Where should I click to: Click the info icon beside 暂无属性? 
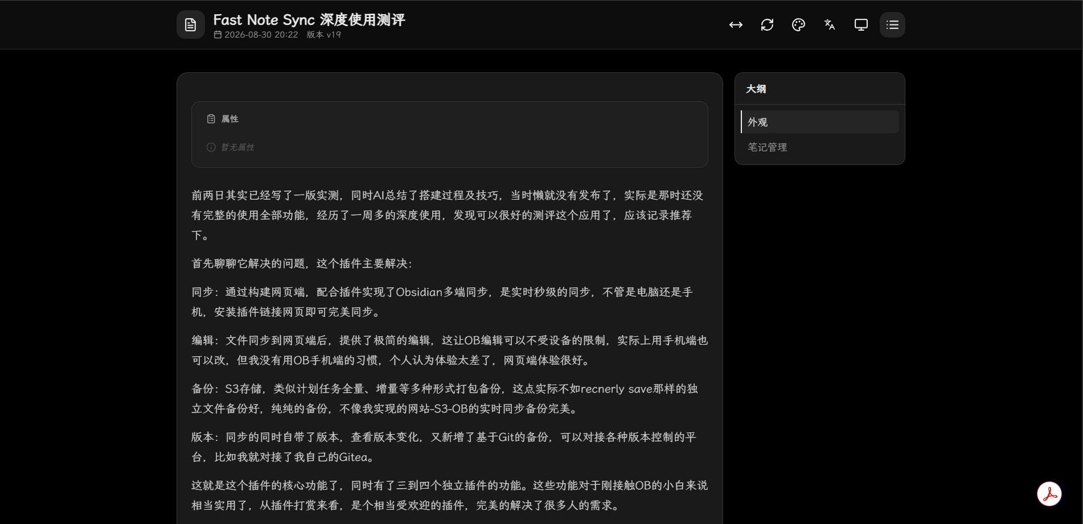click(211, 147)
